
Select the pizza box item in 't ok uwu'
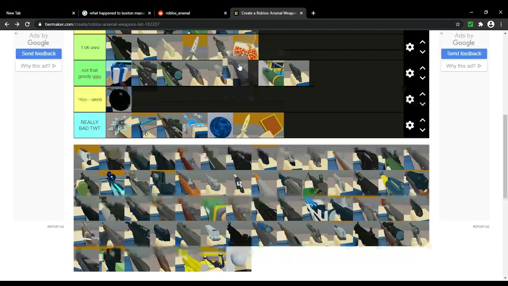click(x=246, y=47)
